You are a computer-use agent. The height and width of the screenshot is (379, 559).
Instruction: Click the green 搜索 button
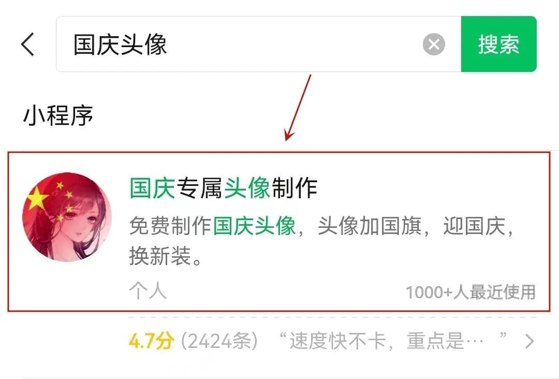click(x=499, y=44)
